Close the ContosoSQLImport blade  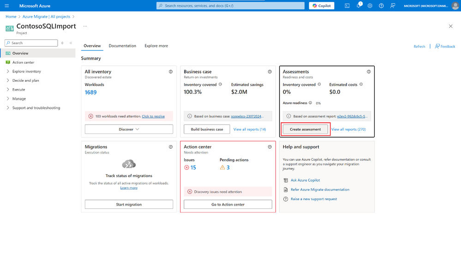[x=451, y=26]
